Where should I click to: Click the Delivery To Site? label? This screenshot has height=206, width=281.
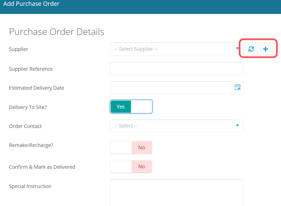coord(28,107)
